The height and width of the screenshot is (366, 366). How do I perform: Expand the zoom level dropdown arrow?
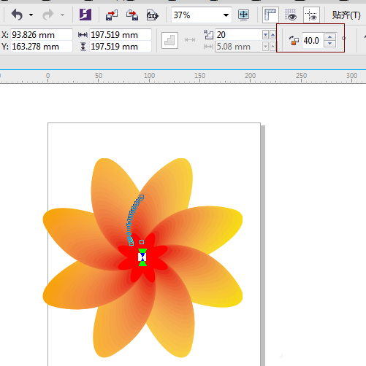(226, 15)
